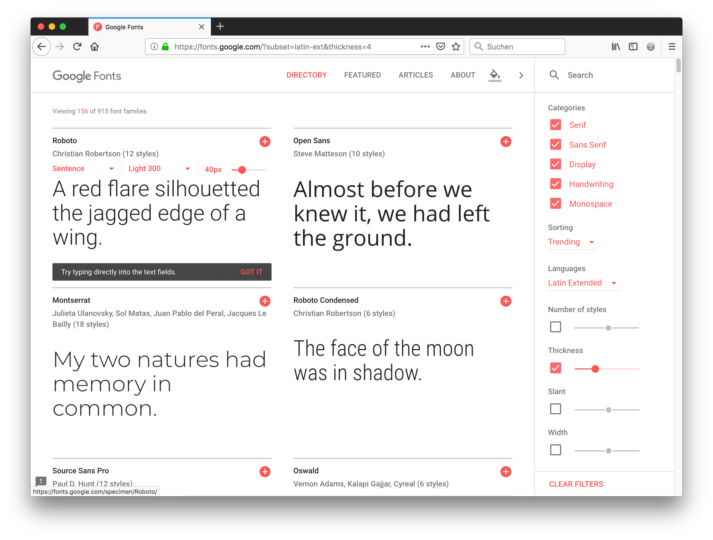Open the Sentence preview text dropdown
The width and height of the screenshot is (713, 540).
point(83,169)
